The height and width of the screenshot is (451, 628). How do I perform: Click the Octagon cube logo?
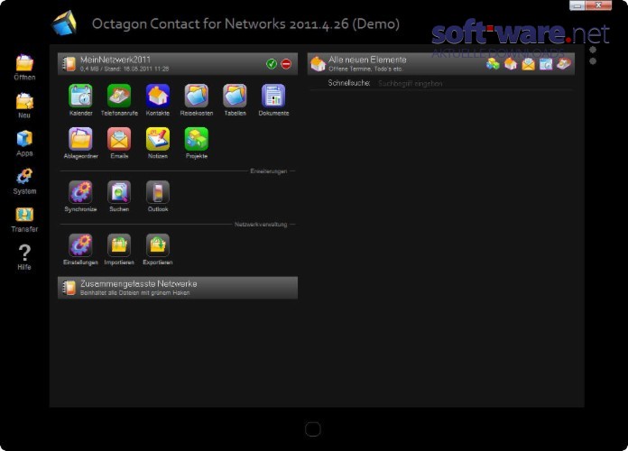click(64, 23)
